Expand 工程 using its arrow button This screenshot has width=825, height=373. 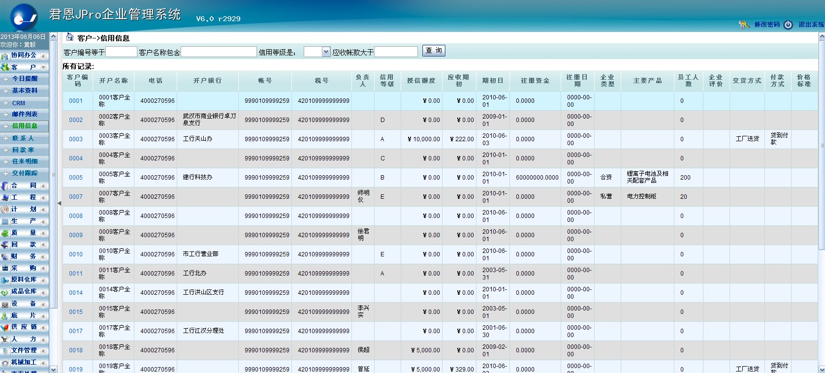pyautogui.click(x=43, y=197)
